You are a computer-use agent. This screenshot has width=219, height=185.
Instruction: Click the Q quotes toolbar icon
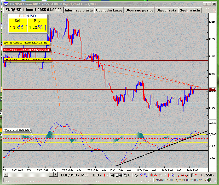pos(129,175)
